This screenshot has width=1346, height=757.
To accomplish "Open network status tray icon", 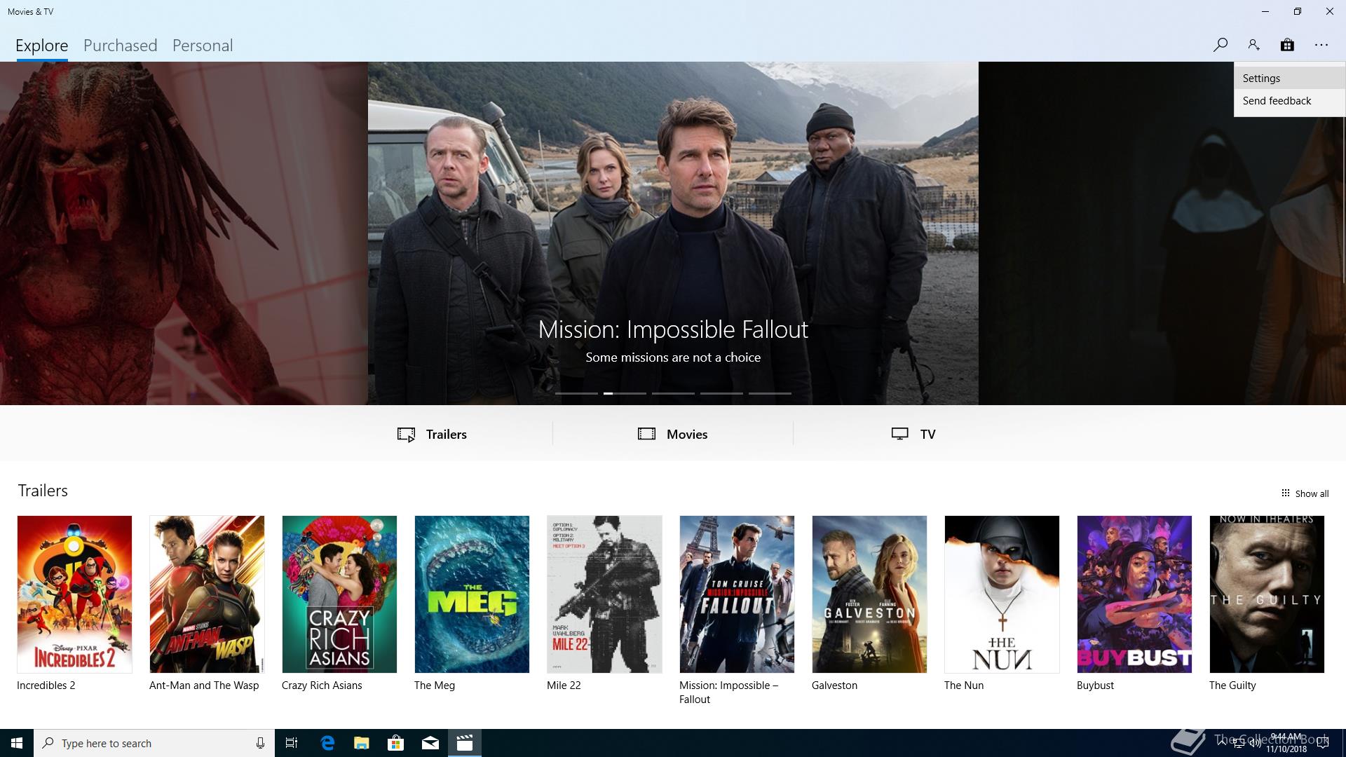I will pyautogui.click(x=1240, y=743).
